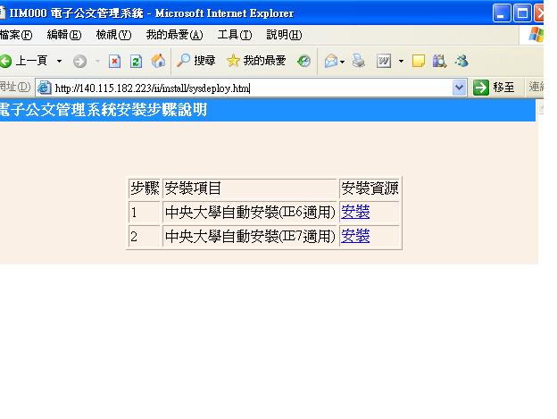
Task: Open the Back button history dropdown
Action: (59, 61)
